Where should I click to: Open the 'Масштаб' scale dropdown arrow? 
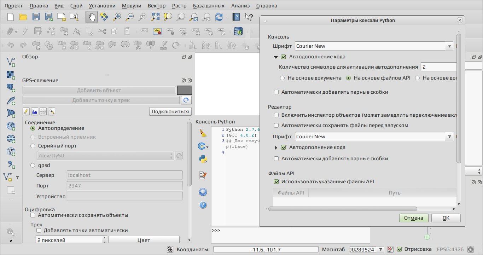pos(380,249)
